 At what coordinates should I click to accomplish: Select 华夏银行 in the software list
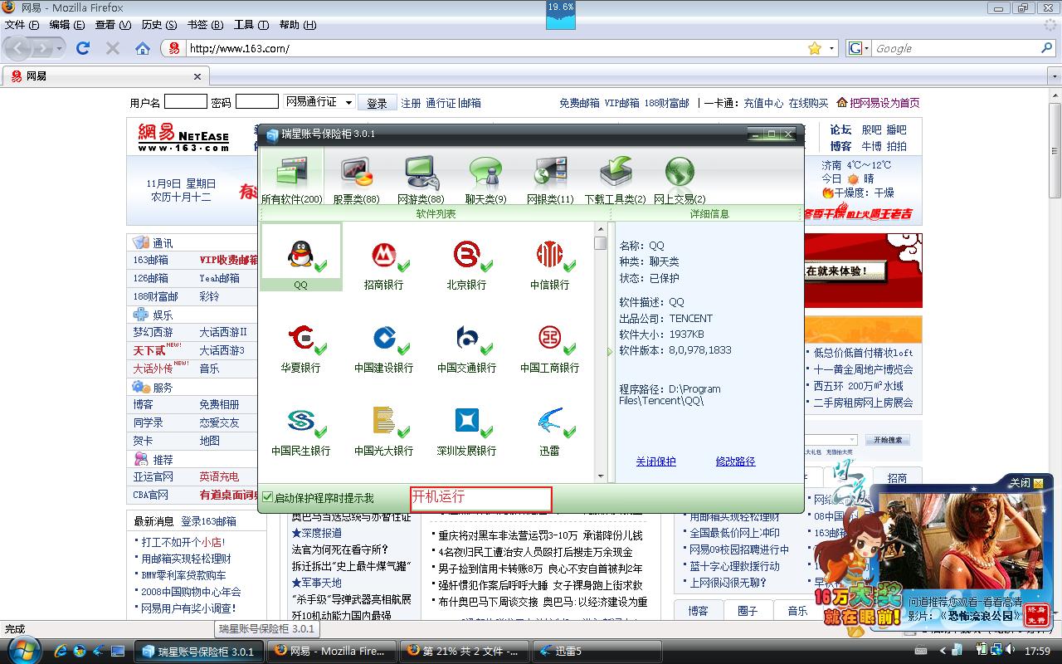(x=300, y=348)
